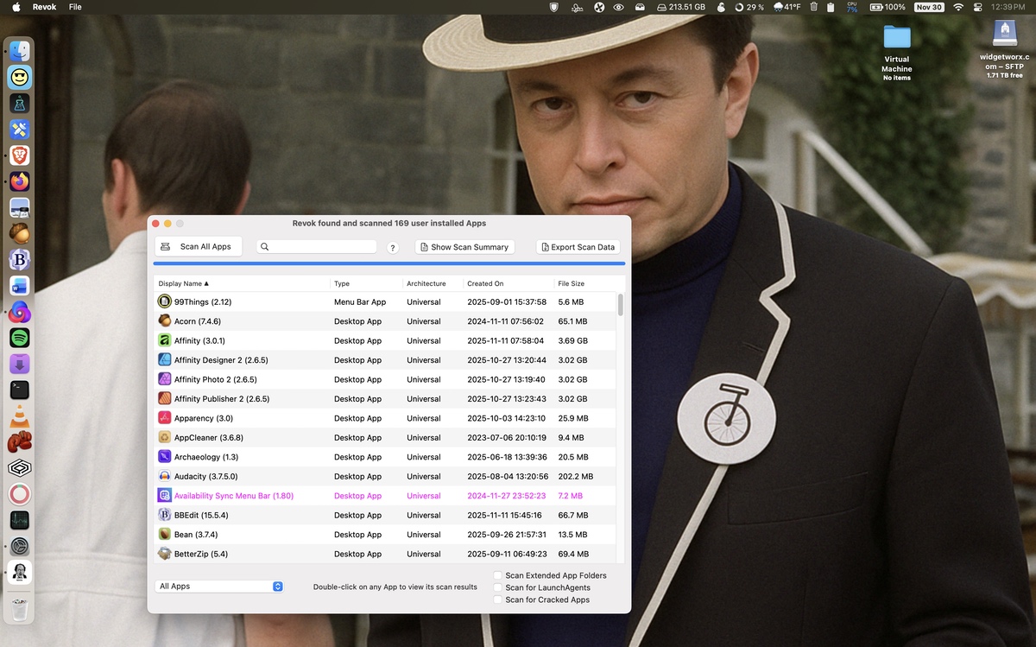Image resolution: width=1036 pixels, height=647 pixels.
Task: Check the Scan for Cracked Apps option
Action: [498, 599]
